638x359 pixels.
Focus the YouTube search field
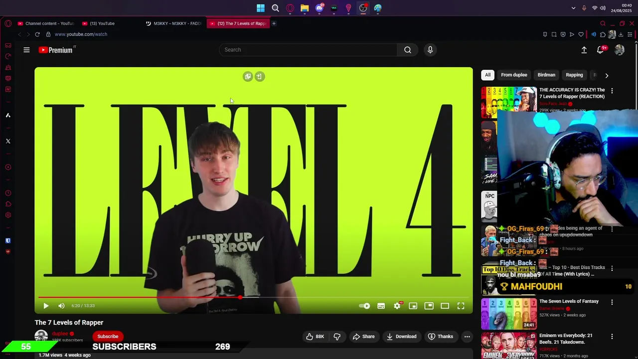pyautogui.click(x=308, y=50)
